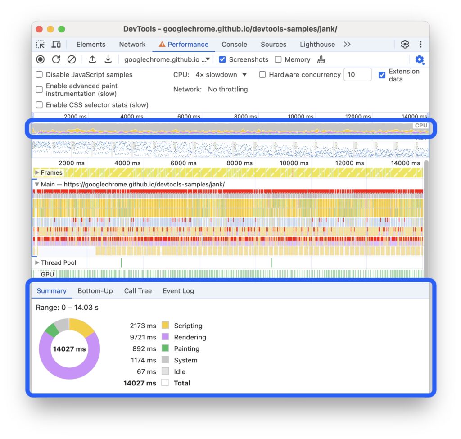The height and width of the screenshot is (439, 461).
Task: Click the upload profile icon
Action: (x=92, y=59)
